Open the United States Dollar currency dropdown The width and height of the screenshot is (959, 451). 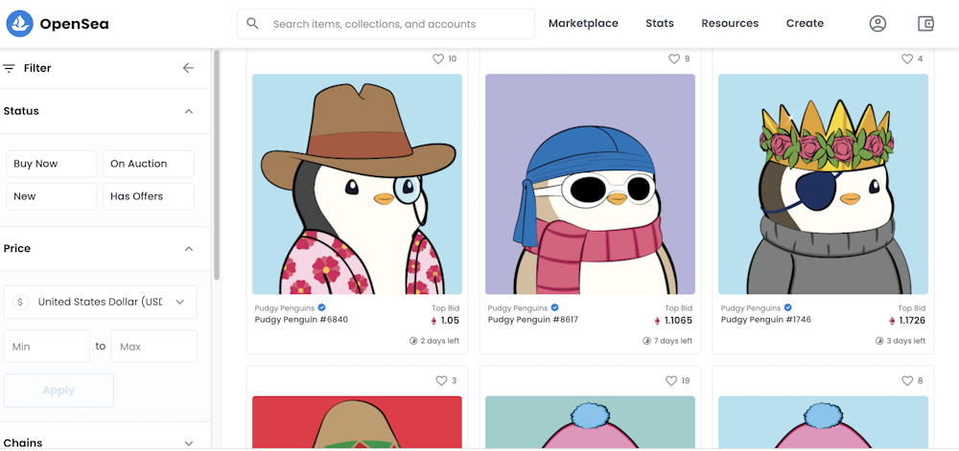[100, 302]
